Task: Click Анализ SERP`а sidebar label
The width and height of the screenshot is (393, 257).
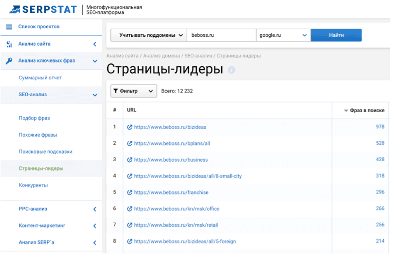Action: click(36, 243)
